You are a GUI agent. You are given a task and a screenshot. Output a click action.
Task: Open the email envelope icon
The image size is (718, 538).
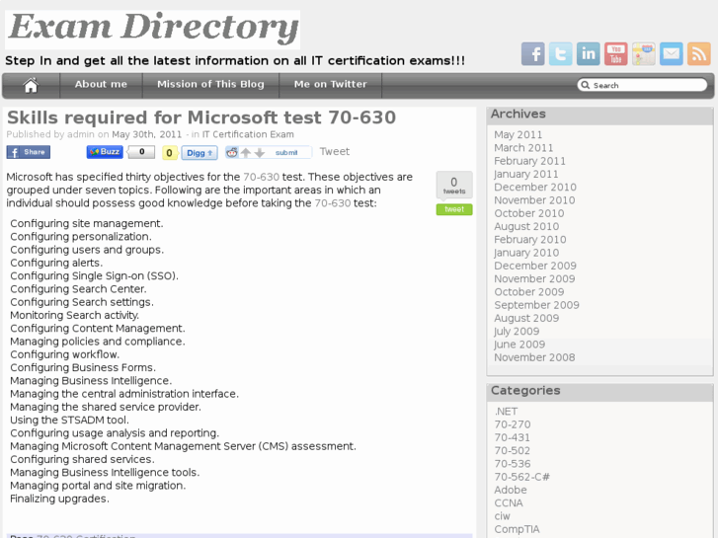(672, 54)
